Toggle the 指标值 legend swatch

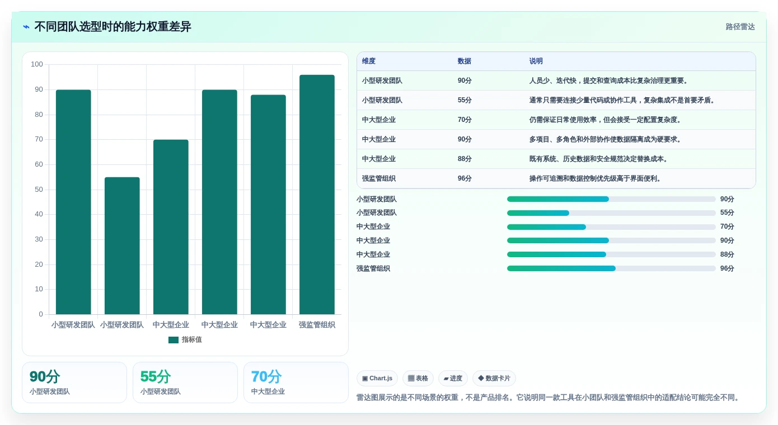pos(174,340)
